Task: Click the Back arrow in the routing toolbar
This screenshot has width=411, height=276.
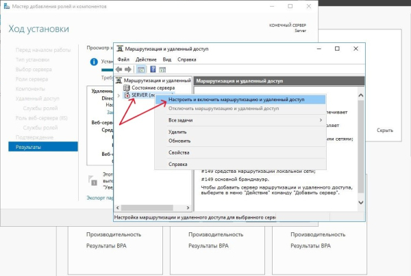Action: click(x=119, y=69)
